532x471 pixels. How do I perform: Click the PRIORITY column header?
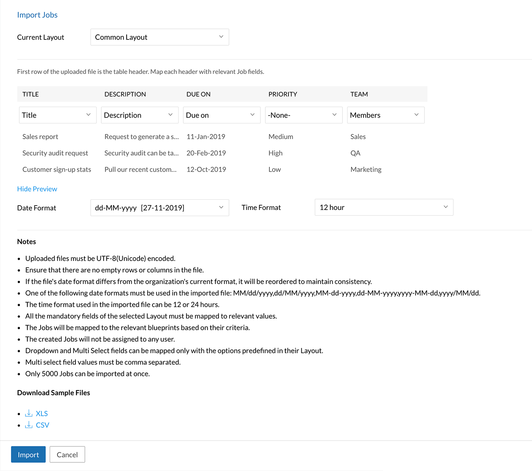pos(283,94)
